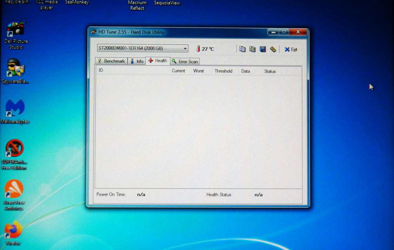Open the ST2000DM001 drive selection dropdown
Viewport: 394px width, 250px height.
coord(143,48)
